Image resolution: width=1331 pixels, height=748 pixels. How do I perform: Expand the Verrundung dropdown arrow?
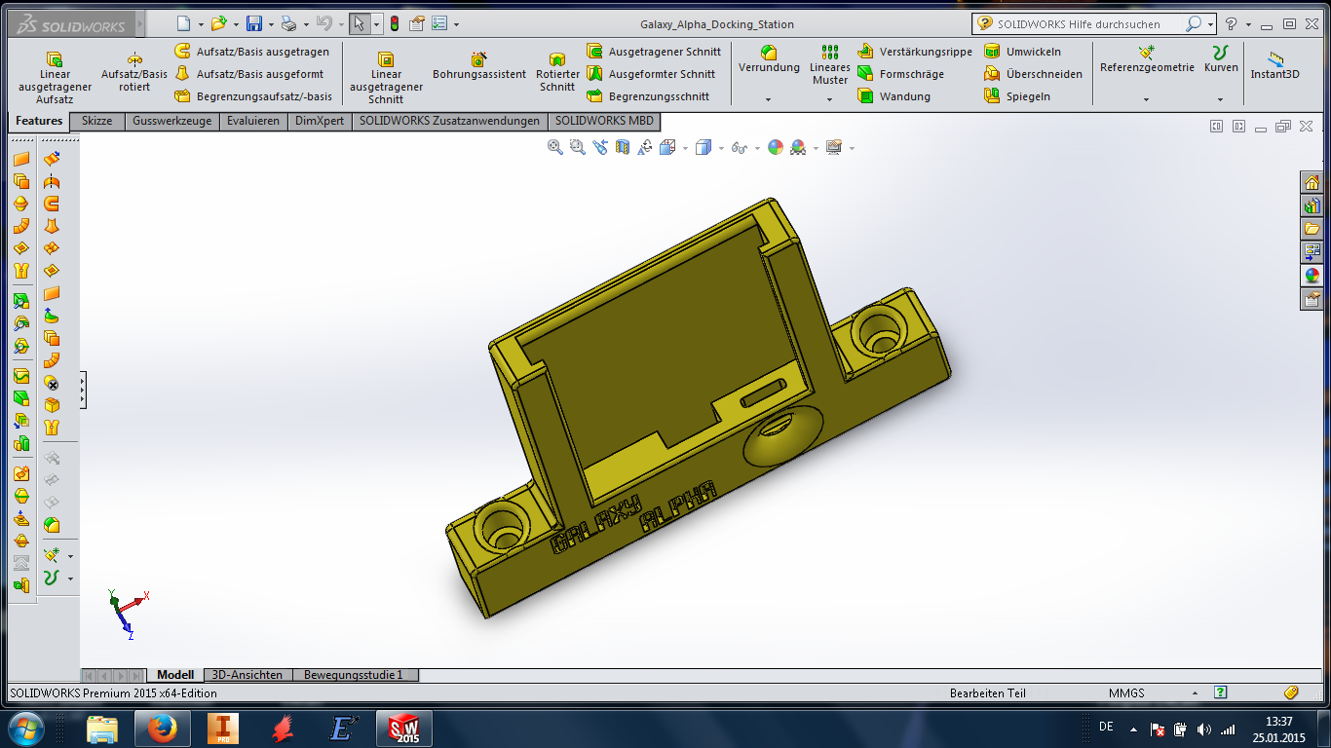tap(769, 99)
